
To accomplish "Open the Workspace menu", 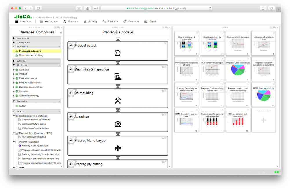I will (x=49, y=21).
